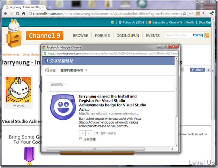Open the browser home page icon
218x168 pixels.
tap(23, 14)
